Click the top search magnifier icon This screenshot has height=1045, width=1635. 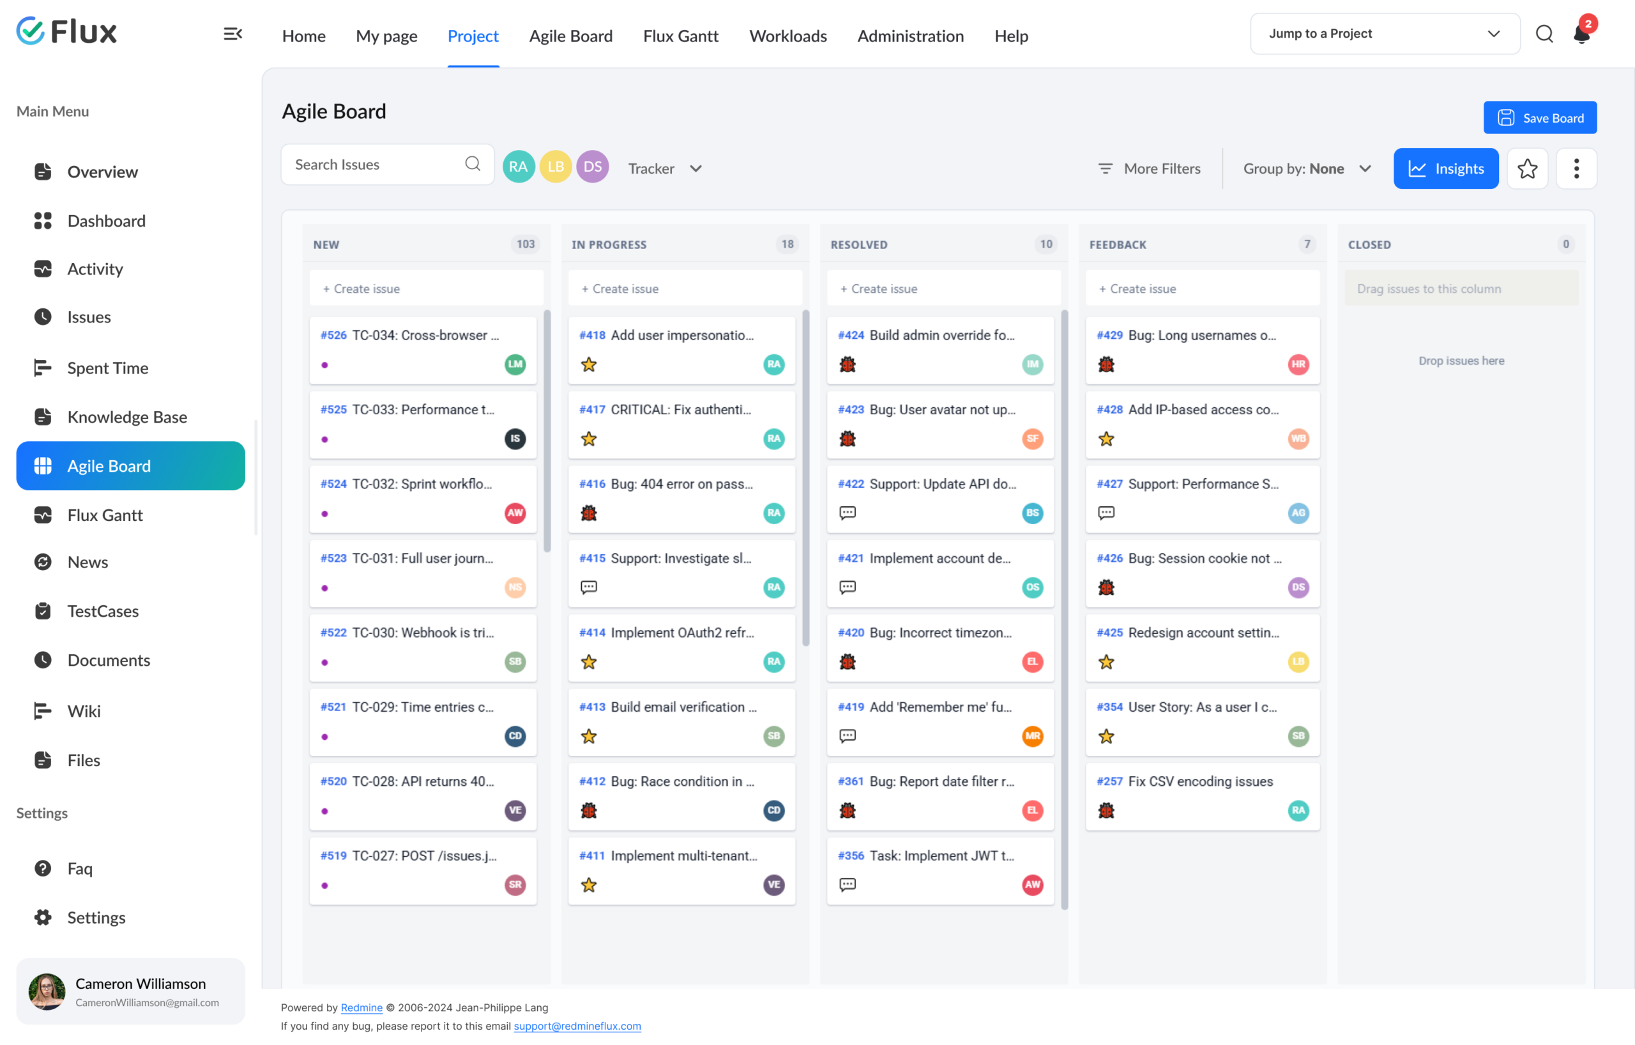pos(1544,34)
